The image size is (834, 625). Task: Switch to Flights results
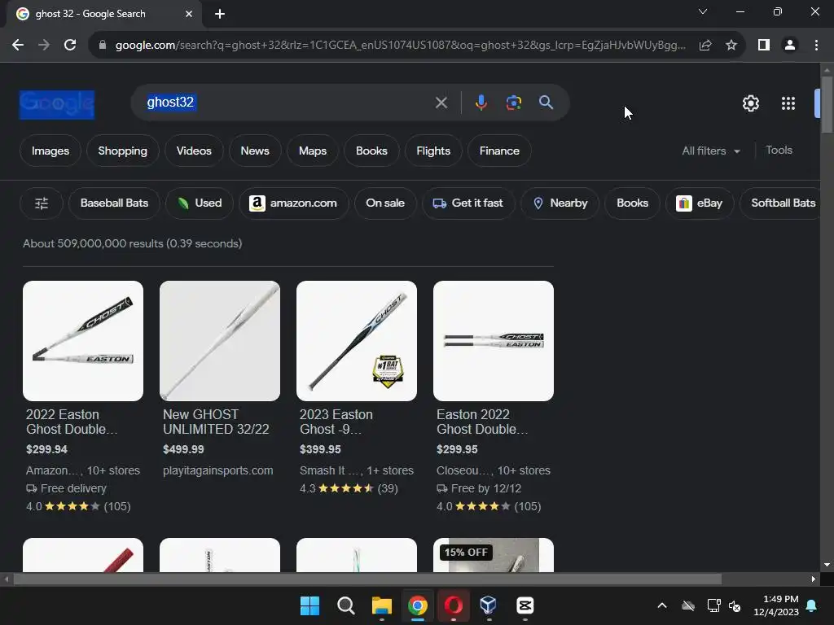[433, 151]
